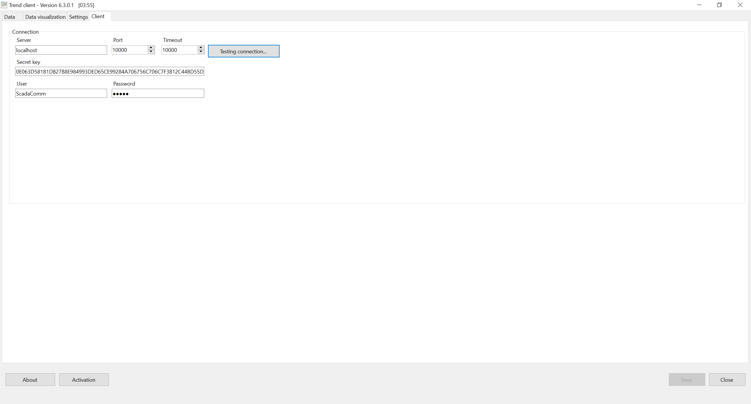
Task: Open the About dialog
Action: click(x=30, y=380)
